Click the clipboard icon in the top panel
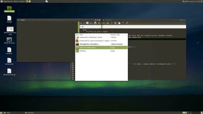203x114 pixels. coord(47,1)
